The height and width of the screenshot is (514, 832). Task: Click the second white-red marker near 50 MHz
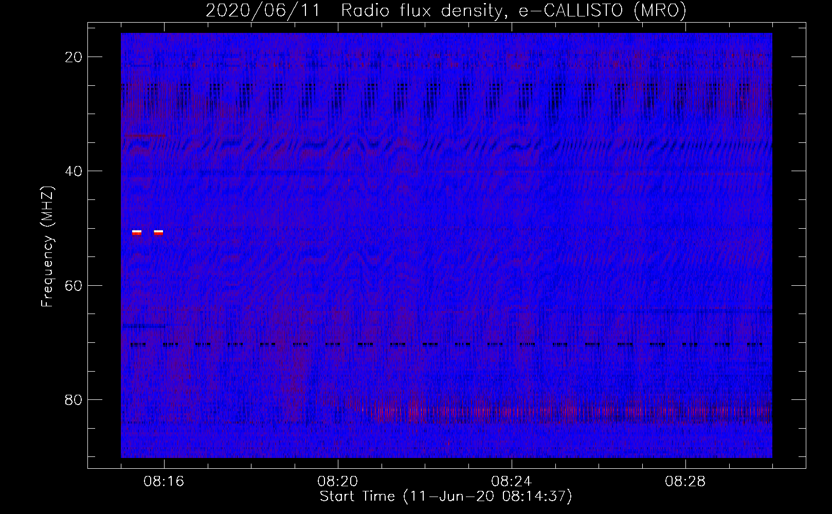tap(158, 233)
